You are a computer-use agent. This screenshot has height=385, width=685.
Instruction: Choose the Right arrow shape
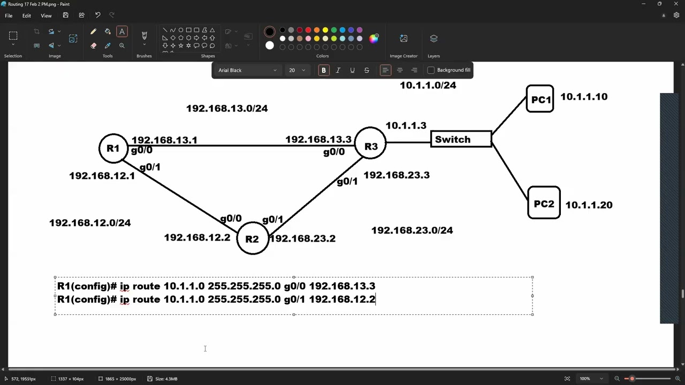click(196, 38)
